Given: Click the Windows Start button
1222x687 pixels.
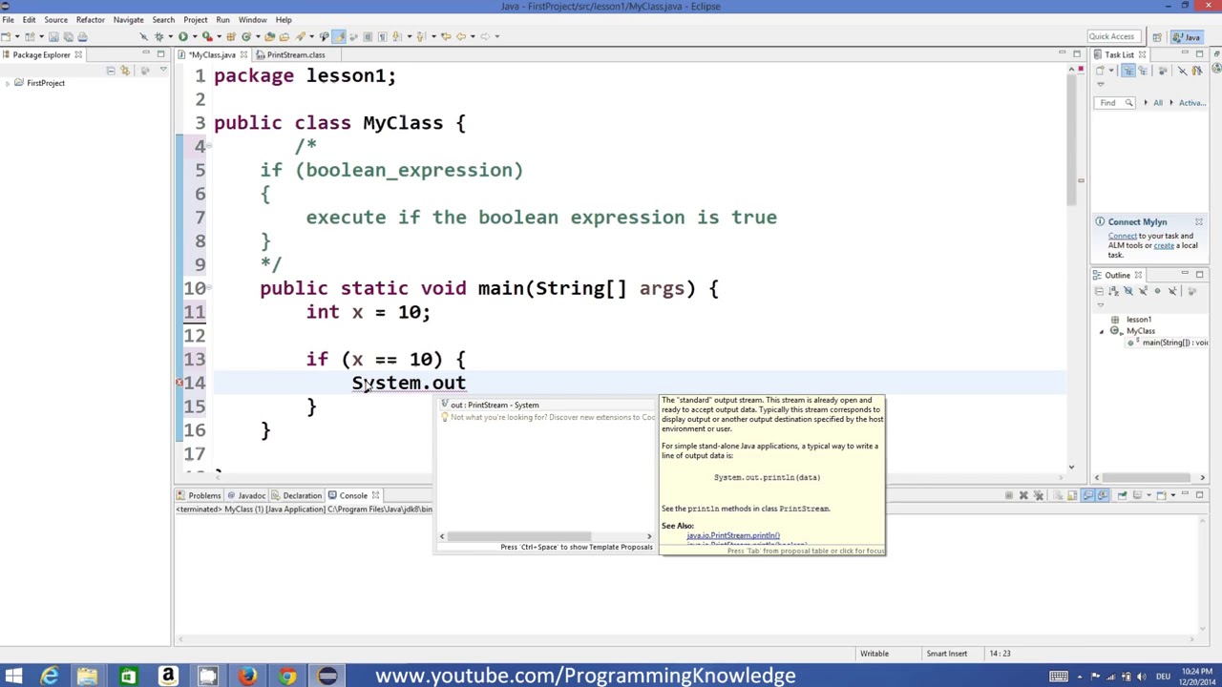Looking at the screenshot, I should tap(13, 676).
